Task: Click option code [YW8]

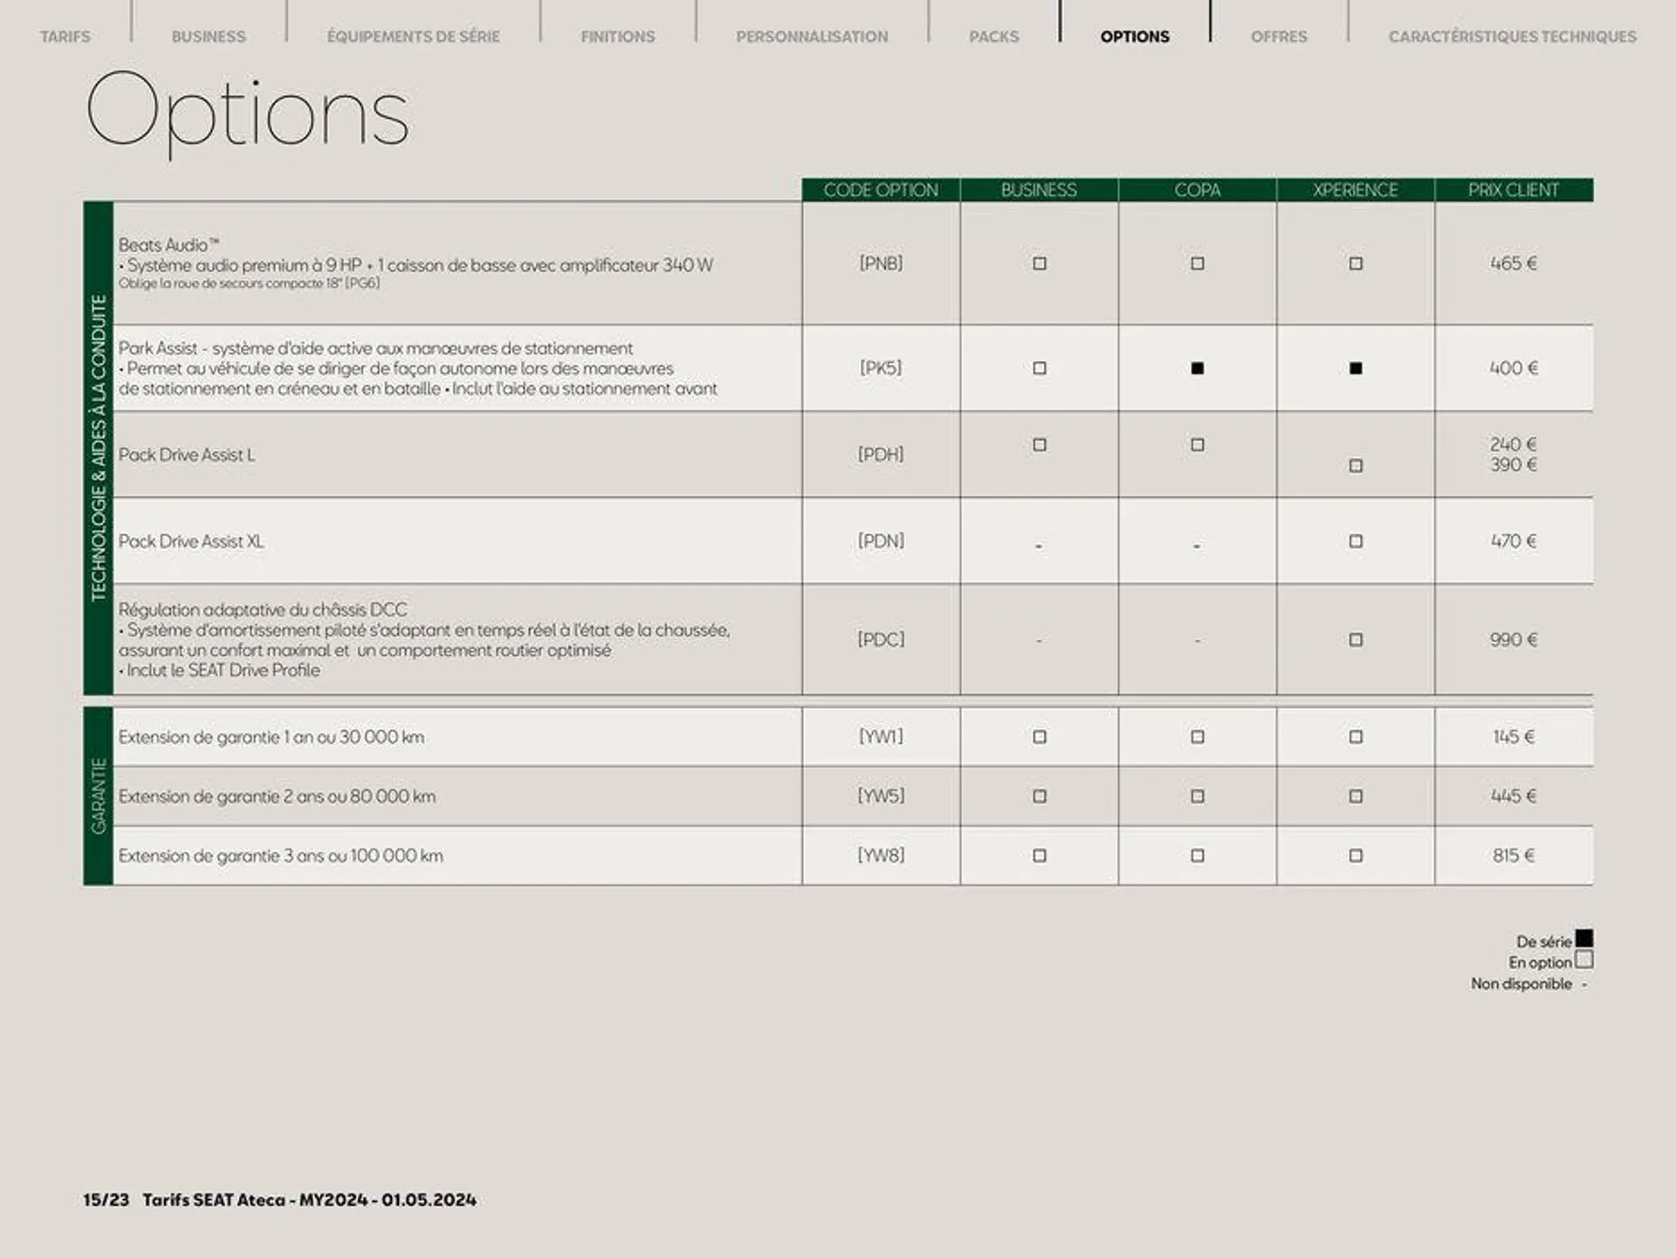Action: (x=881, y=855)
